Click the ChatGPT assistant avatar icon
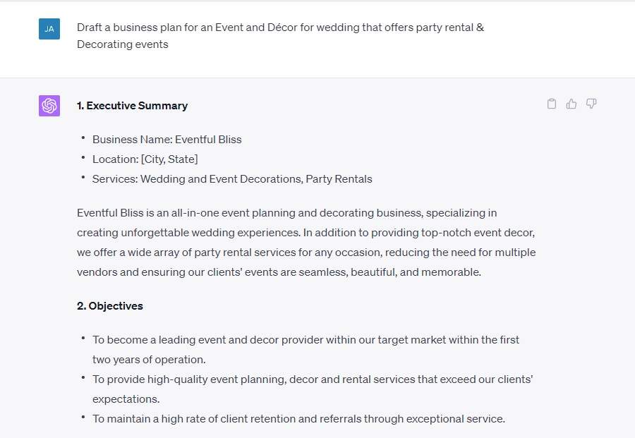Image resolution: width=635 pixels, height=438 pixels. (x=49, y=105)
